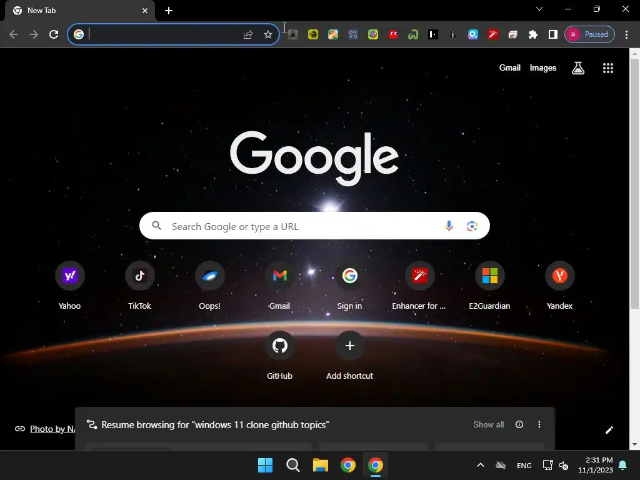
Task: Open Windows taskbar search
Action: [x=293, y=465]
